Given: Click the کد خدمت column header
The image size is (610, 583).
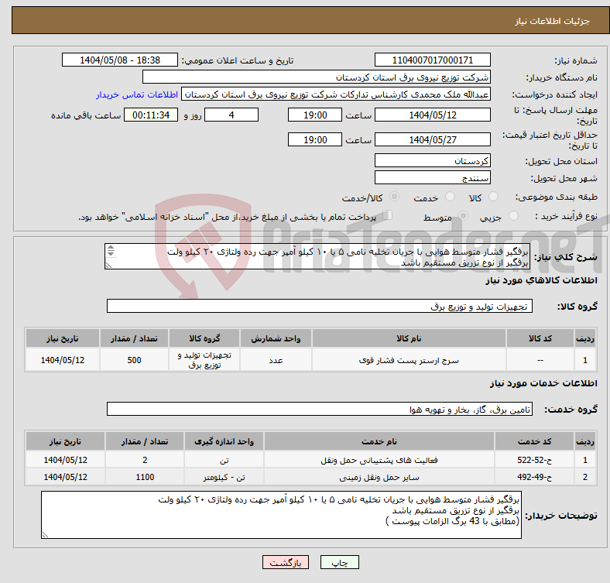Looking at the screenshot, I should [x=535, y=441].
